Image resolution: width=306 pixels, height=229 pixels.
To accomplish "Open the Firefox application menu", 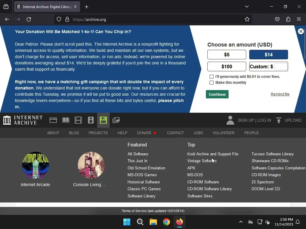I will pyautogui.click(x=299, y=19).
